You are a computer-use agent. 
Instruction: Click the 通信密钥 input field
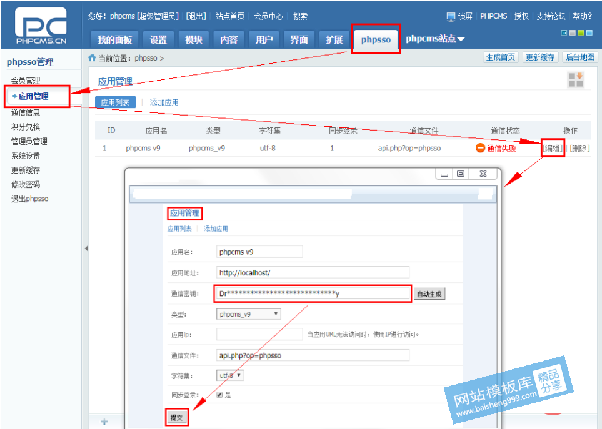313,293
